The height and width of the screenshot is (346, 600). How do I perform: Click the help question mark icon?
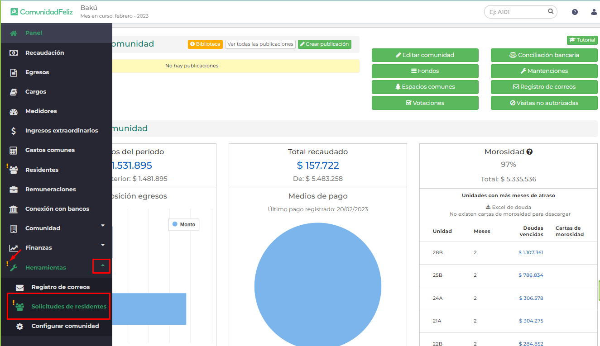coord(575,12)
